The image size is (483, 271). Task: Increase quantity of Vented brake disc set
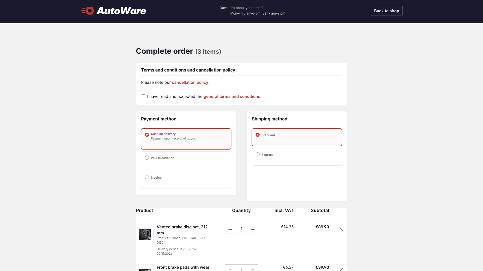[x=253, y=229]
